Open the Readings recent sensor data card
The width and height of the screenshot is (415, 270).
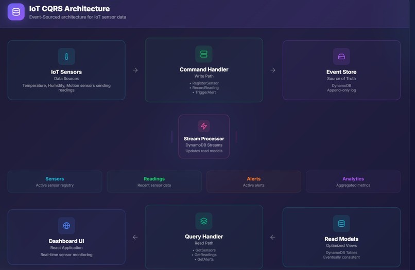click(x=154, y=182)
